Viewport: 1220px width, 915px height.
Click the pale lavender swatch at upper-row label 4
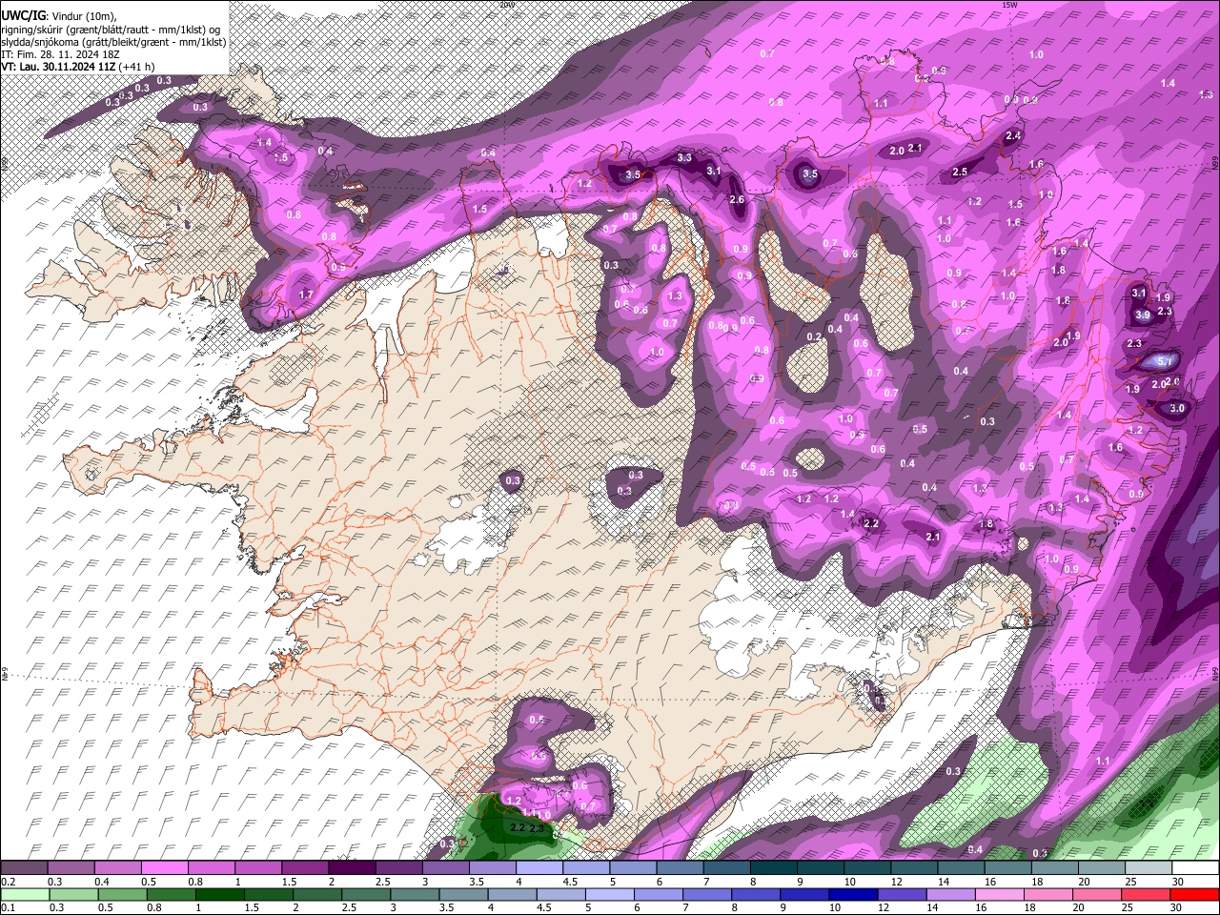coord(539,867)
